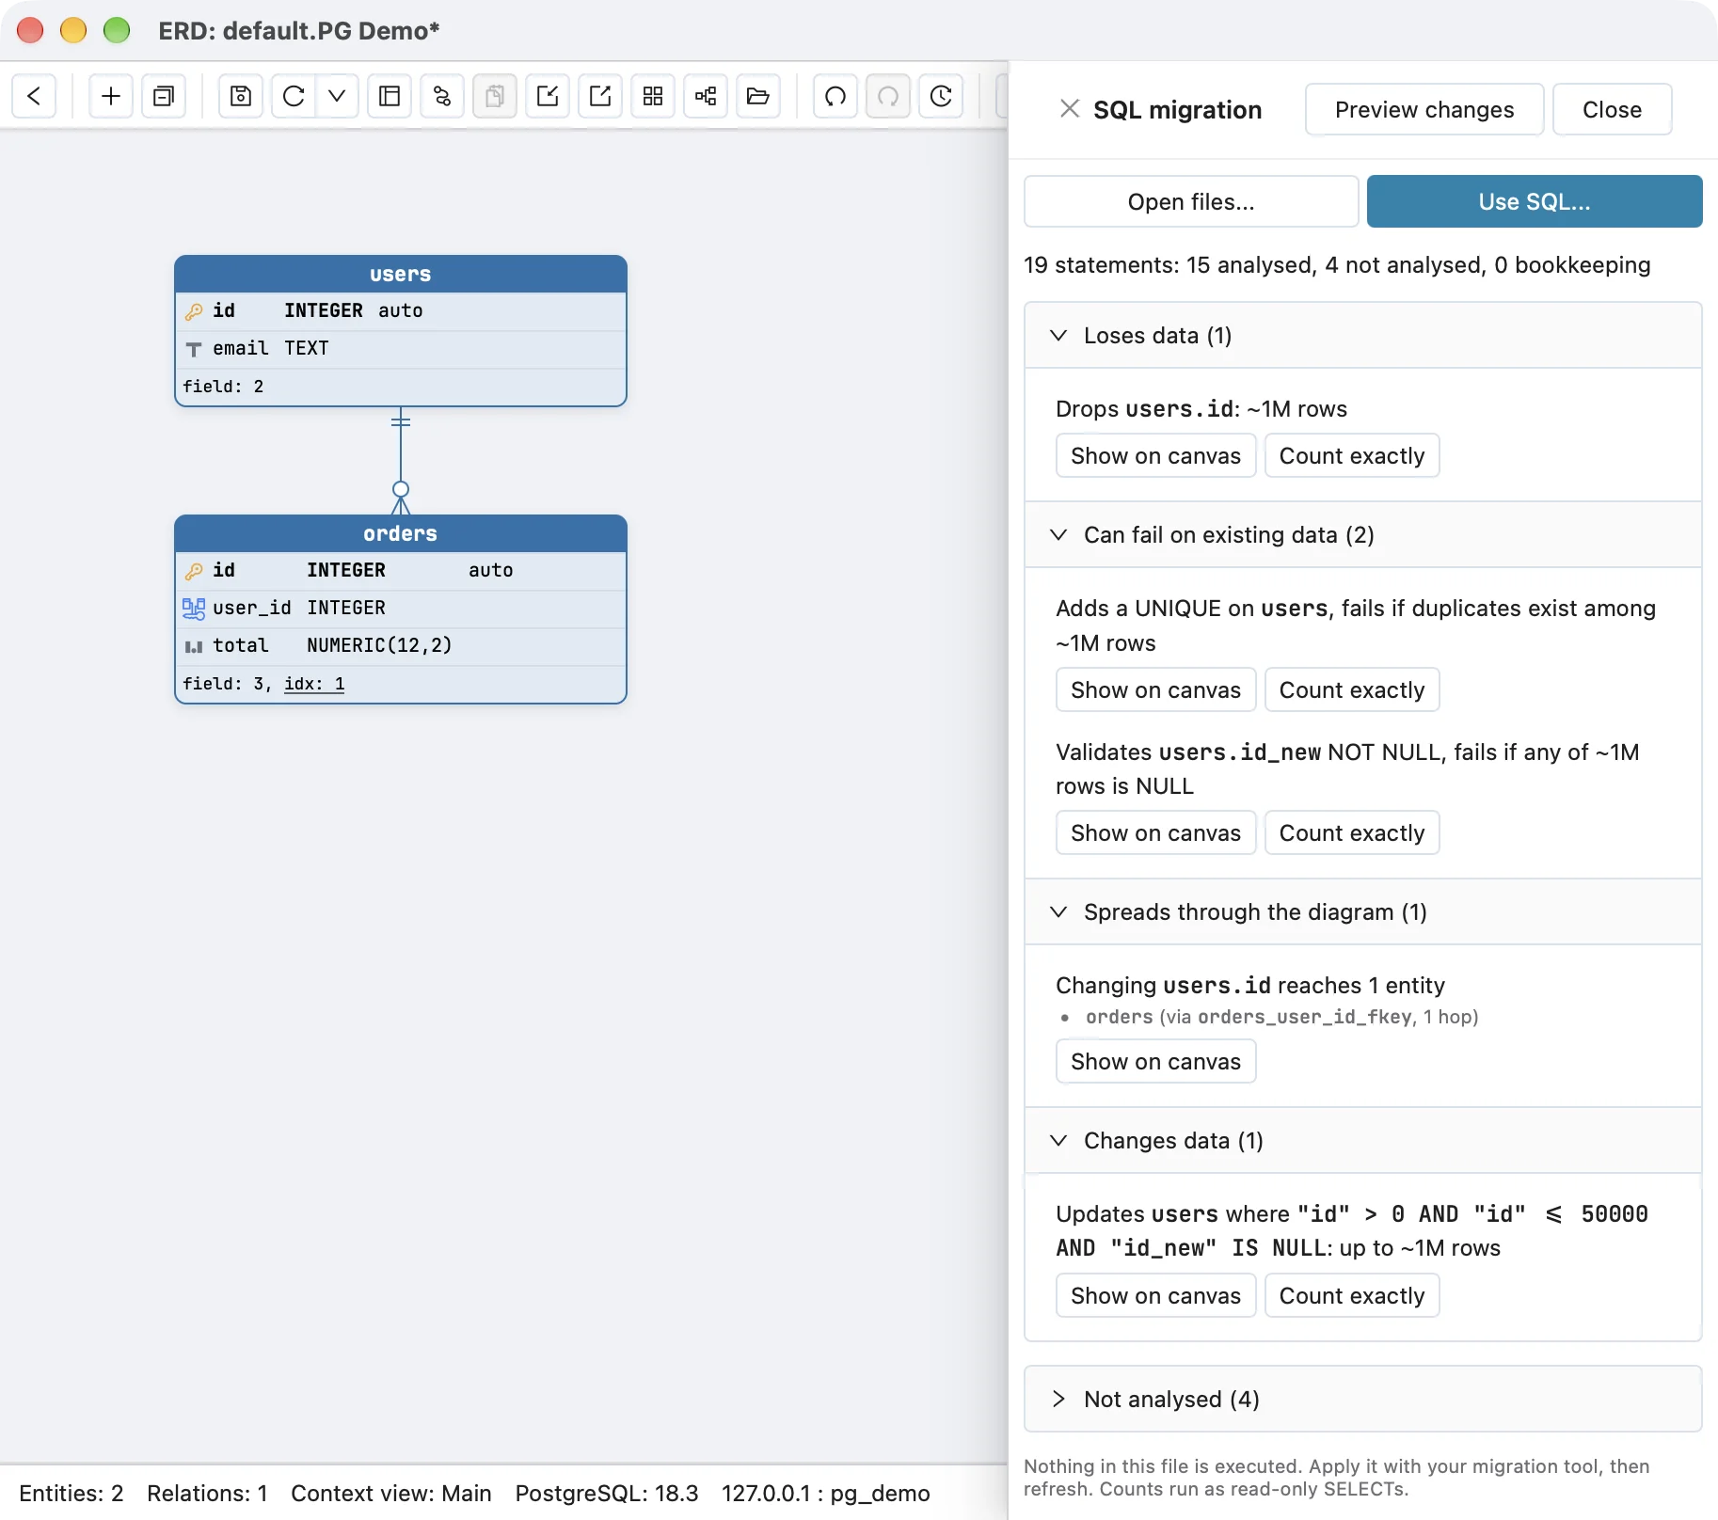Collapse the Spreads through the diagram section
Screen dimensions: 1718x1520
[1362, 912]
